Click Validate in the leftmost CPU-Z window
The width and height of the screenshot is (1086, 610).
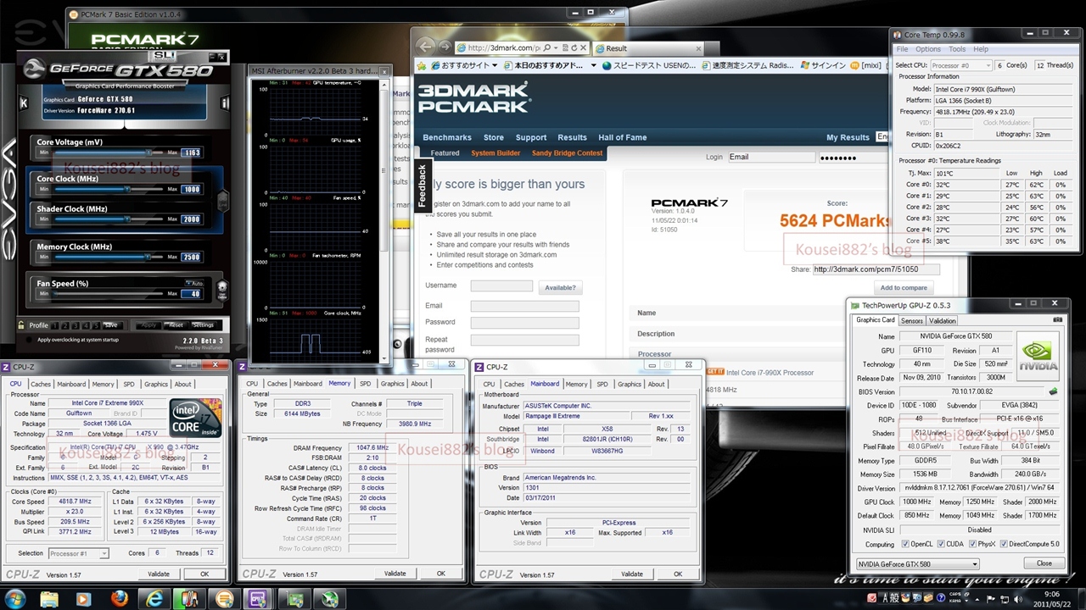[159, 574]
